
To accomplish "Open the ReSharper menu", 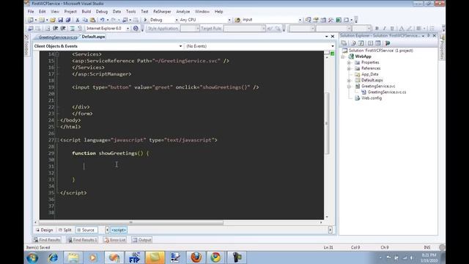I will [162, 12].
